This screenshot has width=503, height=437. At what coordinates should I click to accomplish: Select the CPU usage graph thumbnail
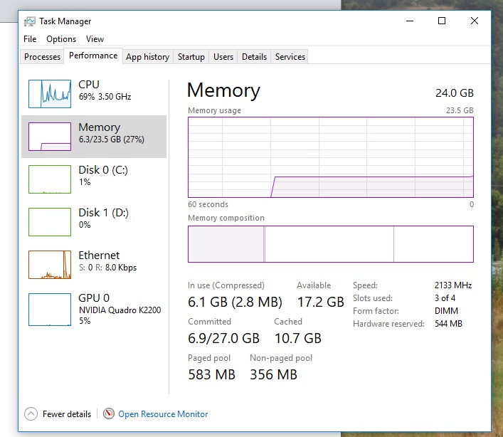coord(50,93)
